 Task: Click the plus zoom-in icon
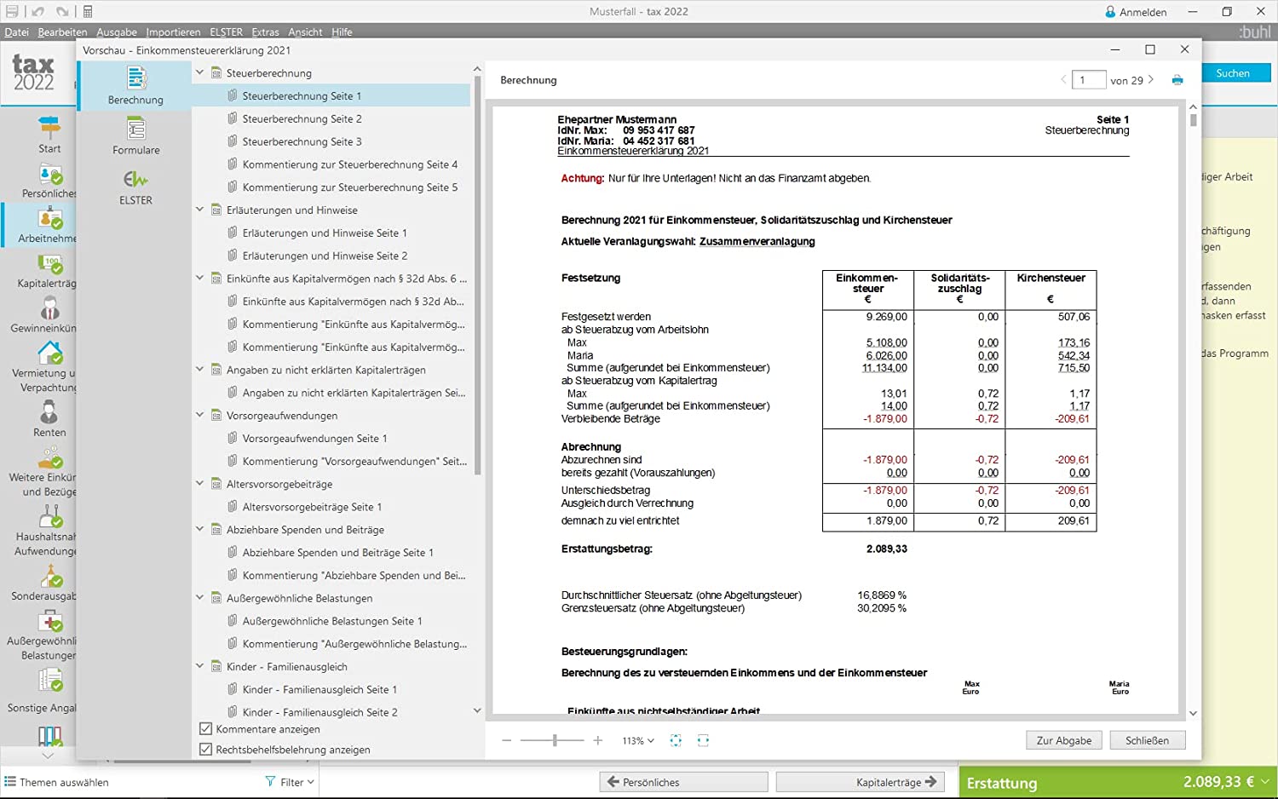coord(598,740)
